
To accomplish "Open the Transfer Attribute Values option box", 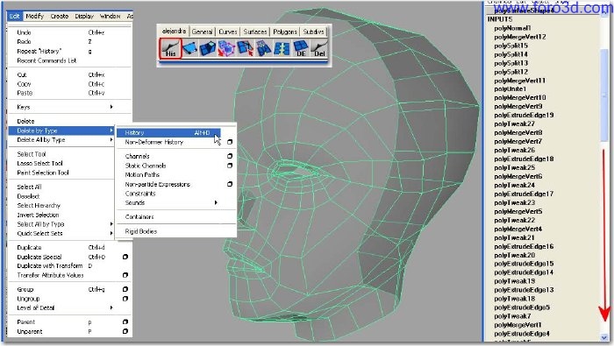I will pyautogui.click(x=125, y=275).
